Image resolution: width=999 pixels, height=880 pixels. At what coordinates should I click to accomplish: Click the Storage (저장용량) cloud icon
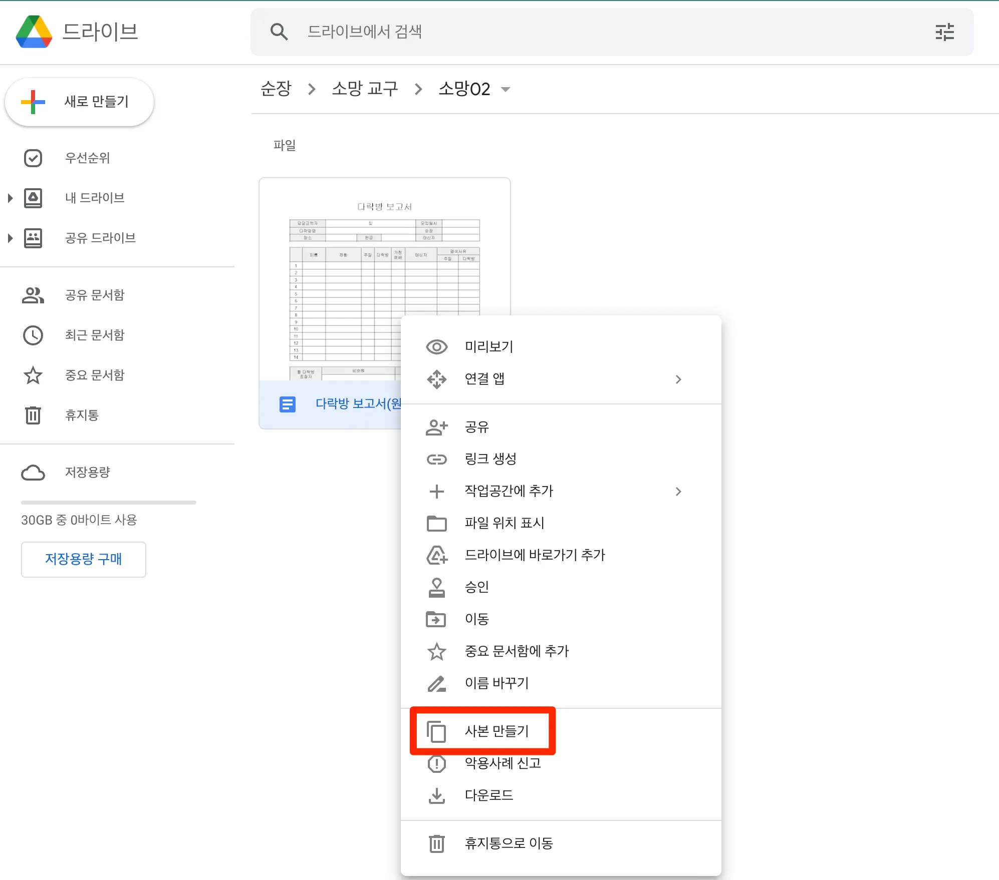pyautogui.click(x=33, y=472)
